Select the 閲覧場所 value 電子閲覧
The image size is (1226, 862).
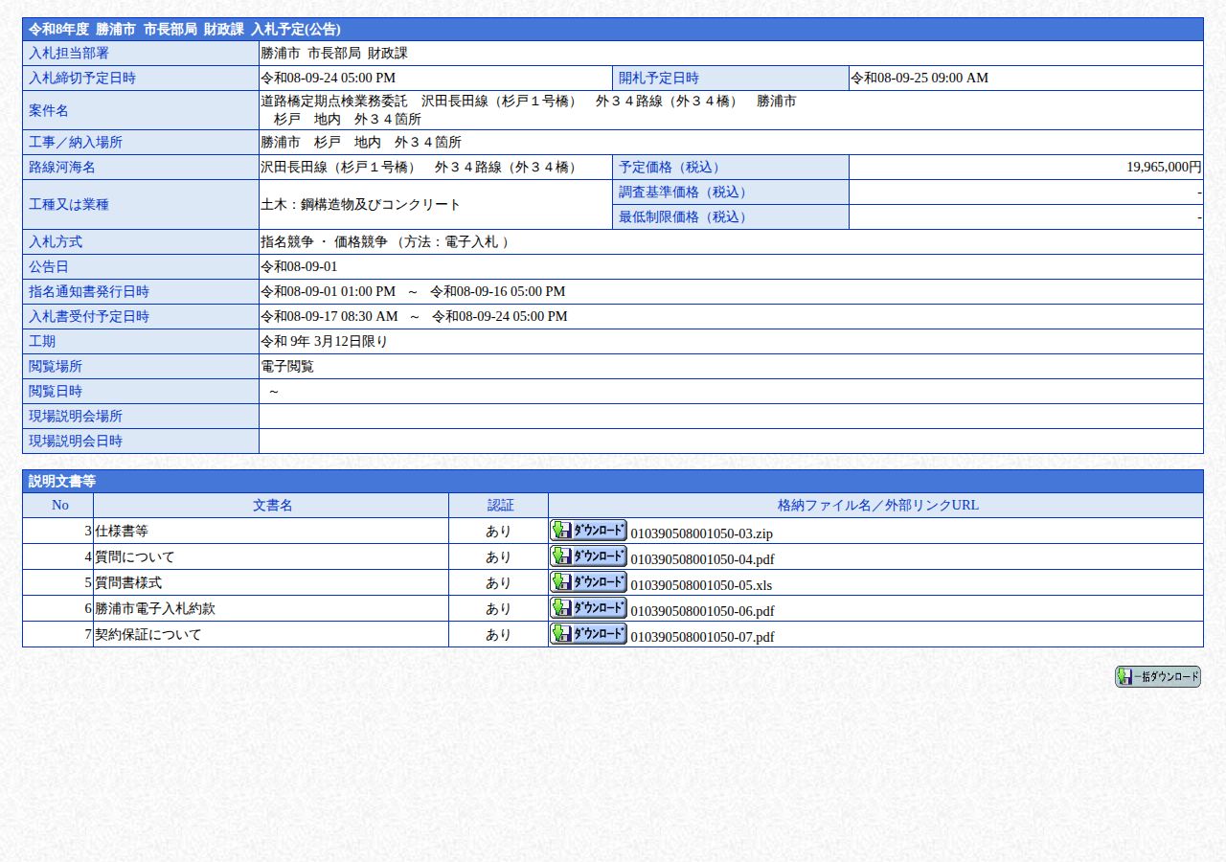[x=287, y=366]
